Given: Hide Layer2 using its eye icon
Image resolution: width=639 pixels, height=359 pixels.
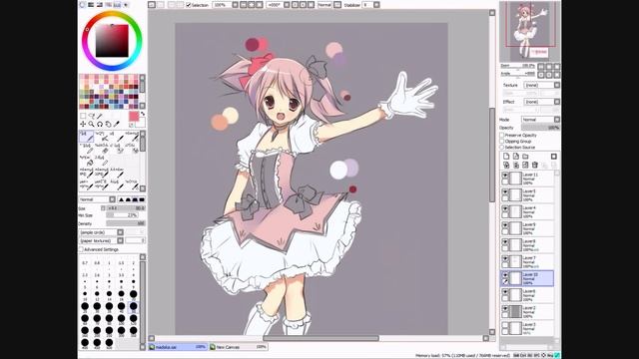Looking at the screenshot, I should [x=505, y=309].
